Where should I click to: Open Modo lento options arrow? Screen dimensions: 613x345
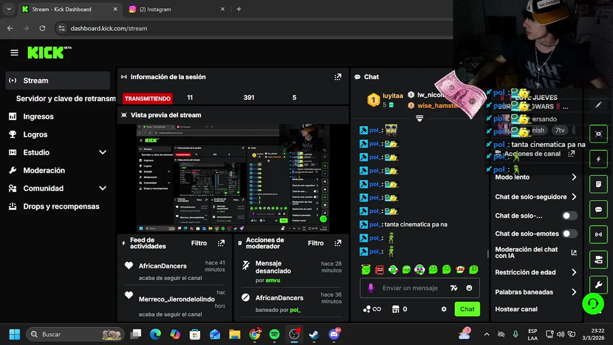tap(574, 177)
